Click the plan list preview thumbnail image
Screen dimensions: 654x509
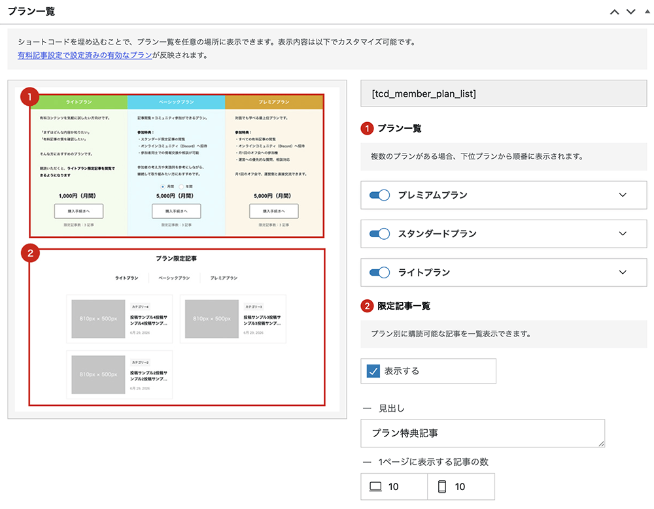click(177, 250)
